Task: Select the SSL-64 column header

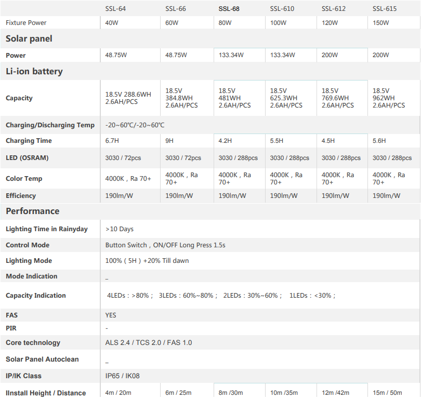Action: (115, 9)
